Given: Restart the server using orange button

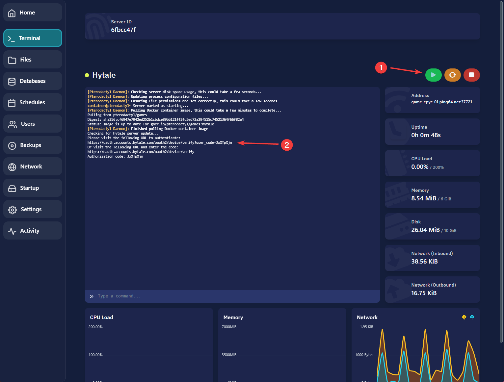Looking at the screenshot, I should click(x=452, y=75).
